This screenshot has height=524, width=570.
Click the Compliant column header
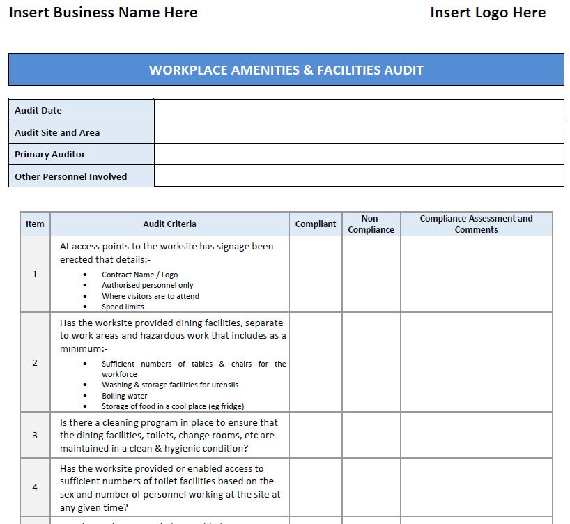click(x=315, y=224)
